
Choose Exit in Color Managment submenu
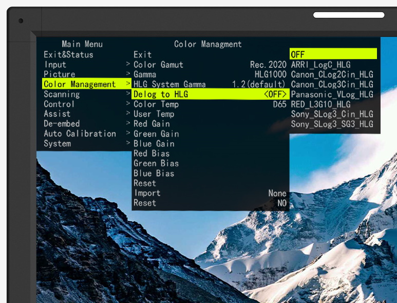point(143,54)
